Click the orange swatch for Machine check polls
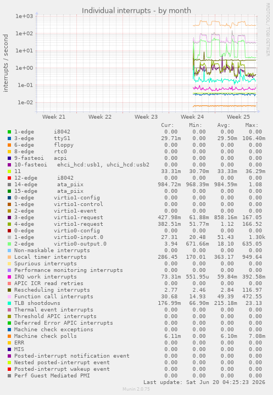 click(x=9, y=336)
